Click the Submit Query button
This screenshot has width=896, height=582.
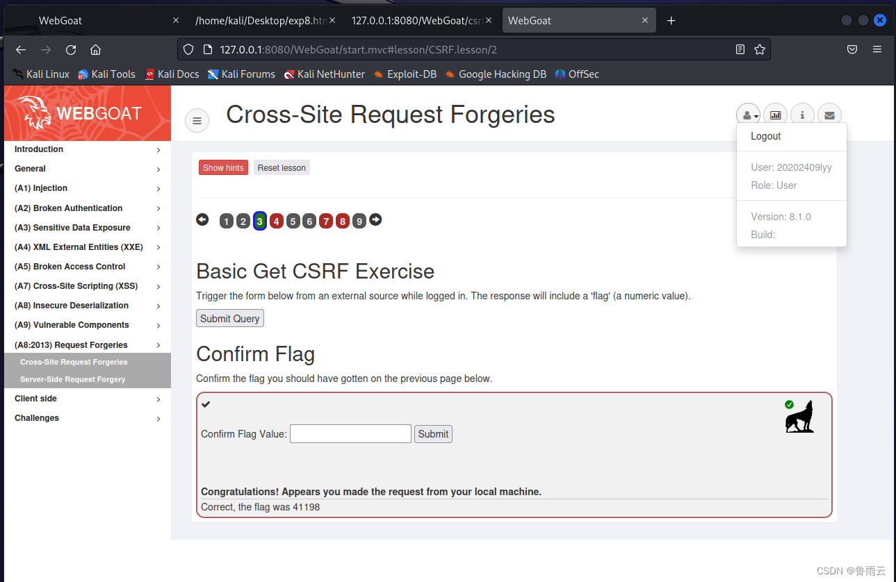pyautogui.click(x=230, y=318)
